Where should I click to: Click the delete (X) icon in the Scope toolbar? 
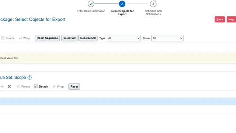(x=9, y=86)
